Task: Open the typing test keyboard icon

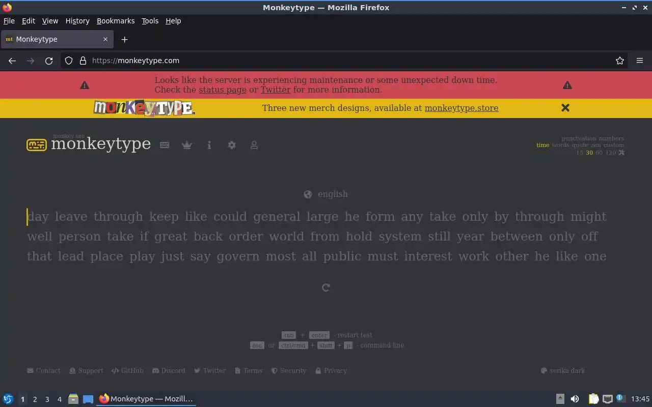Action: point(165,145)
